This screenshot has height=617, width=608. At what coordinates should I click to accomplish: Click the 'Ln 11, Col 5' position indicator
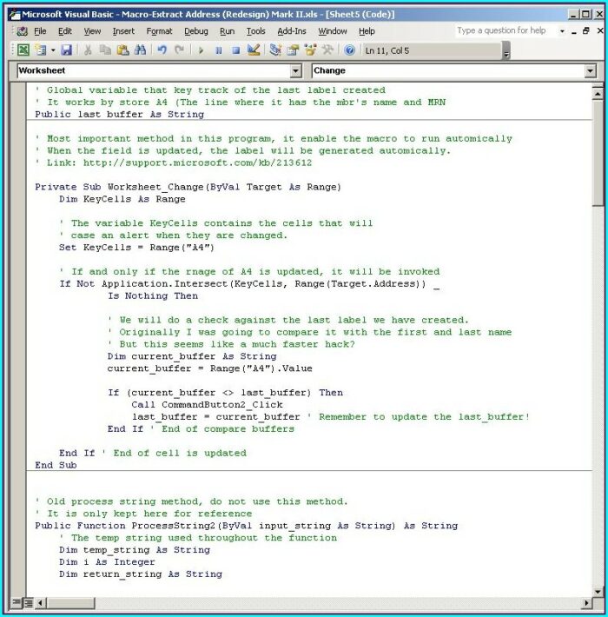[x=387, y=50]
